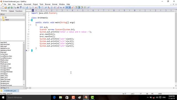177x100 pixels.
Task: Open File Explorer from the taskbar
Action: tap(61, 97)
